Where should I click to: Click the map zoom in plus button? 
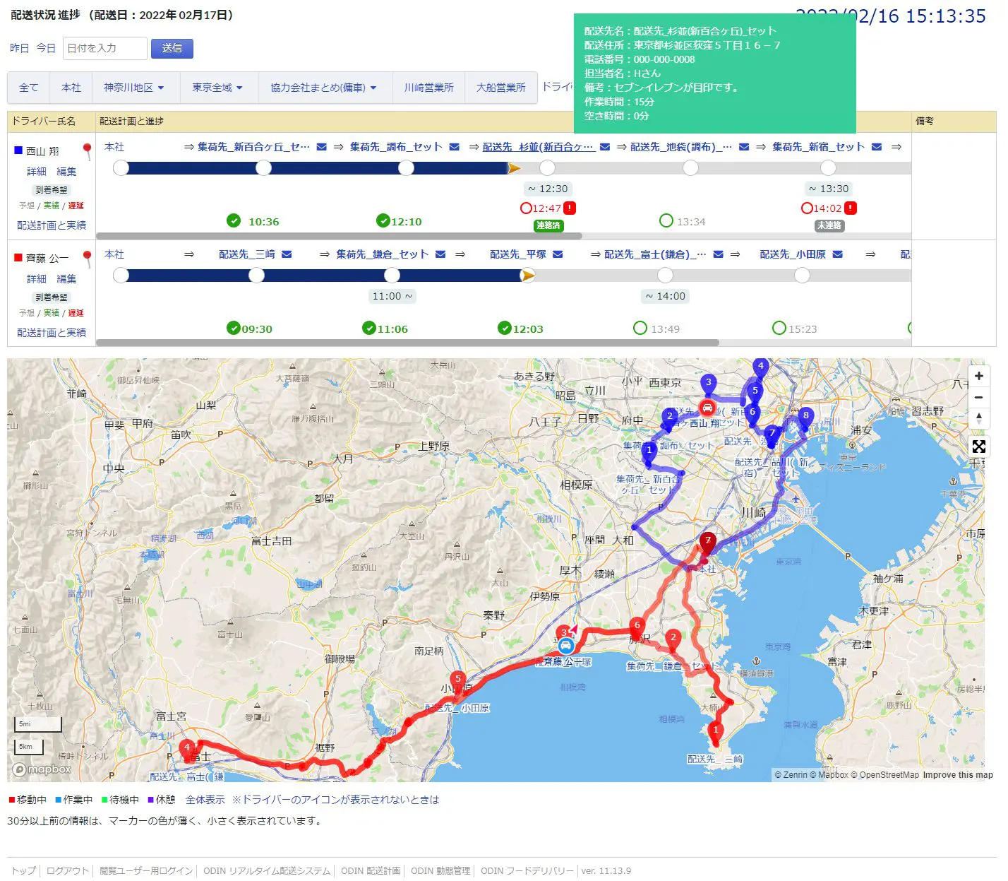pyautogui.click(x=978, y=376)
